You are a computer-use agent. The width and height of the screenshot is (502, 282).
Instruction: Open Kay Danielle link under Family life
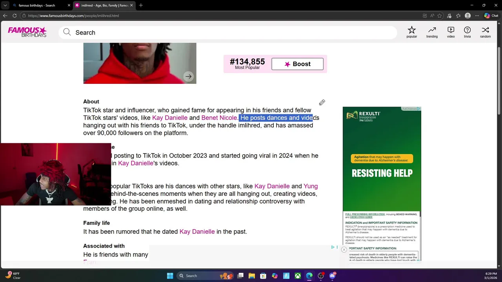(x=197, y=231)
